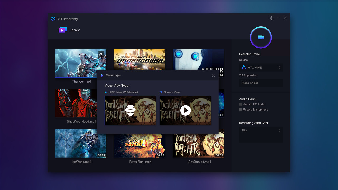Viewport: 338px width, 190px height.
Task: Close the View Type dialog
Action: tap(213, 75)
